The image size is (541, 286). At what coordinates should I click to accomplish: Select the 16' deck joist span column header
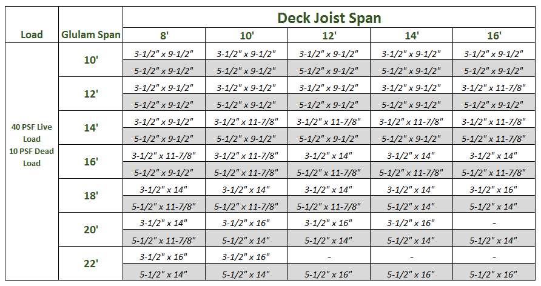(494, 36)
